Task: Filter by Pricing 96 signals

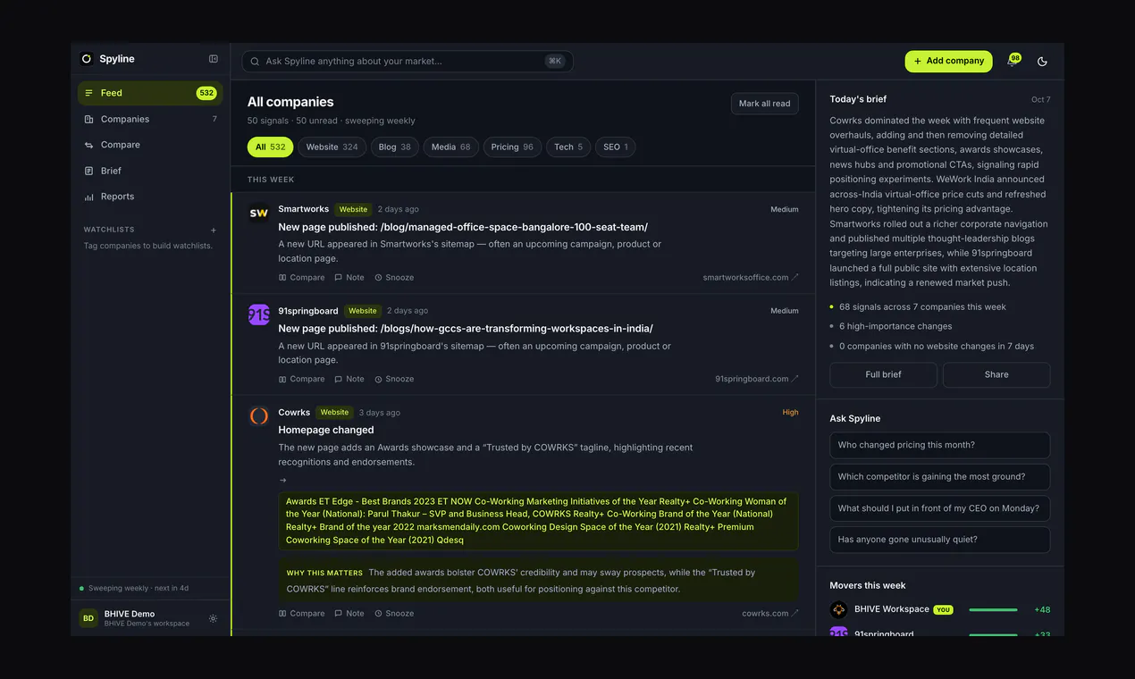Action: click(x=512, y=147)
